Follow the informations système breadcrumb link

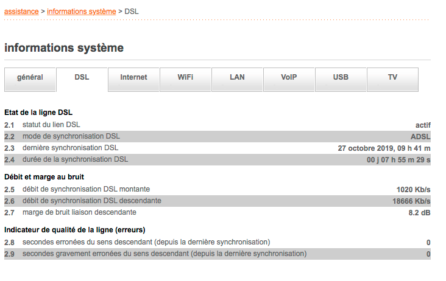coord(82,12)
